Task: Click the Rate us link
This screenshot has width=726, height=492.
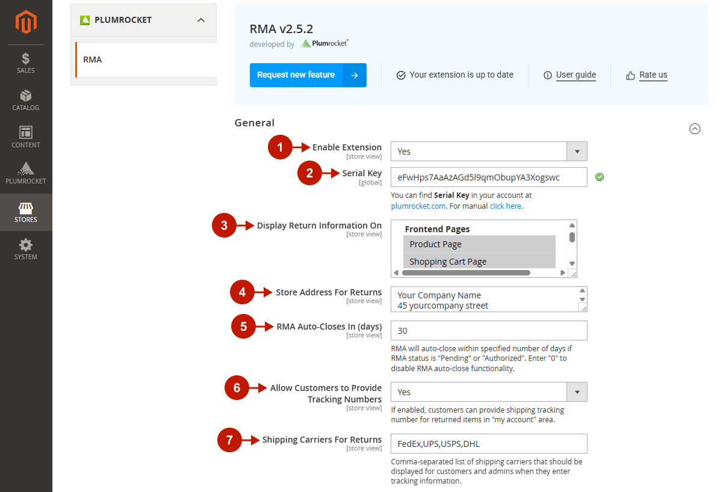Action: pos(653,75)
